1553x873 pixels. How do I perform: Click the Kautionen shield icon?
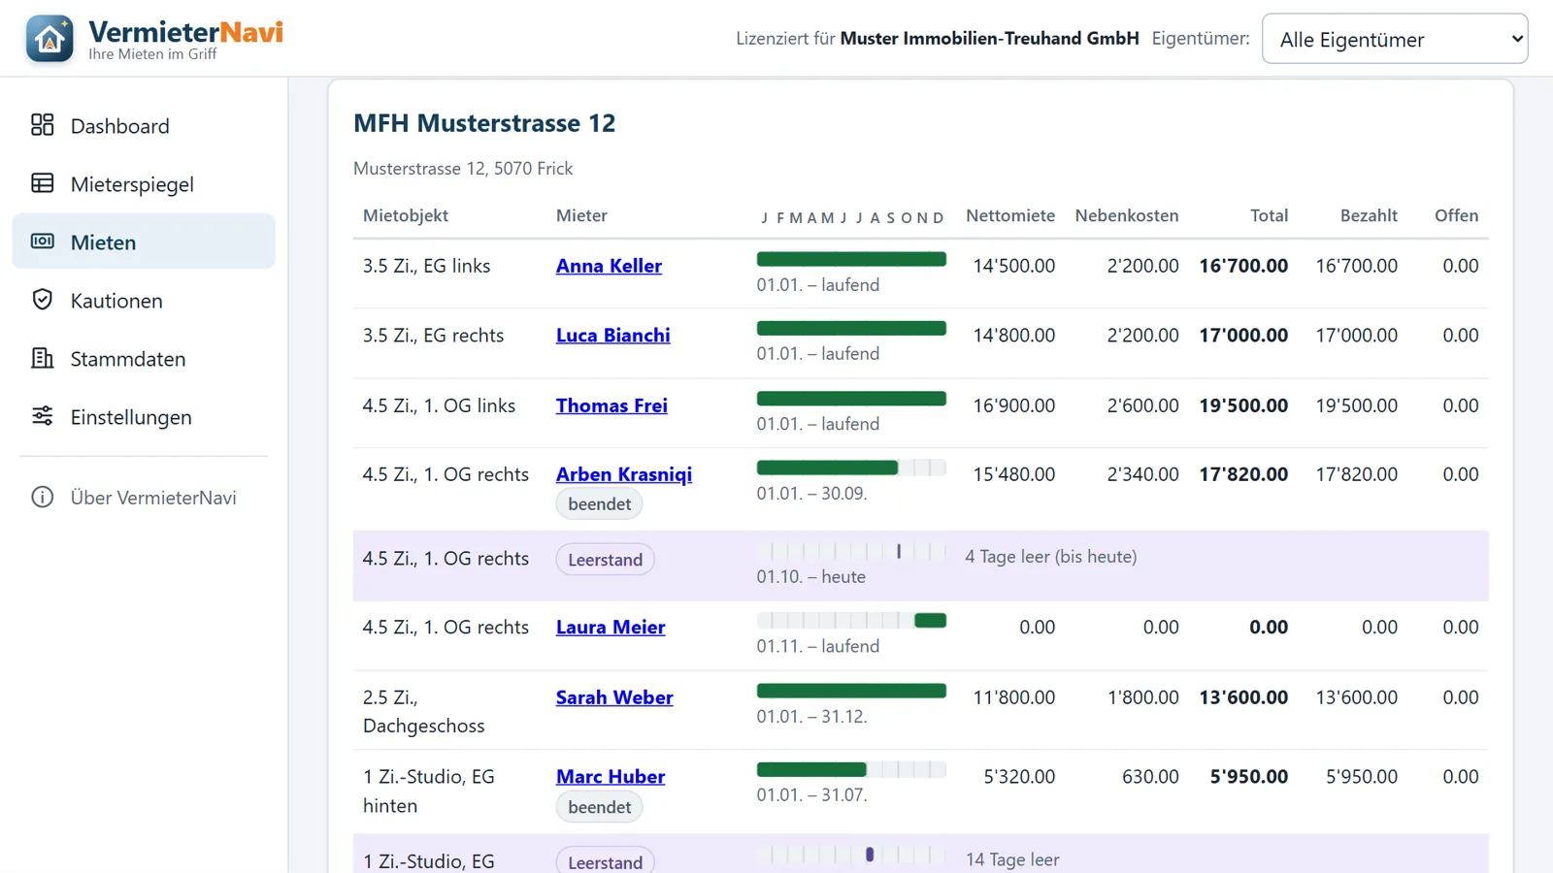42,300
